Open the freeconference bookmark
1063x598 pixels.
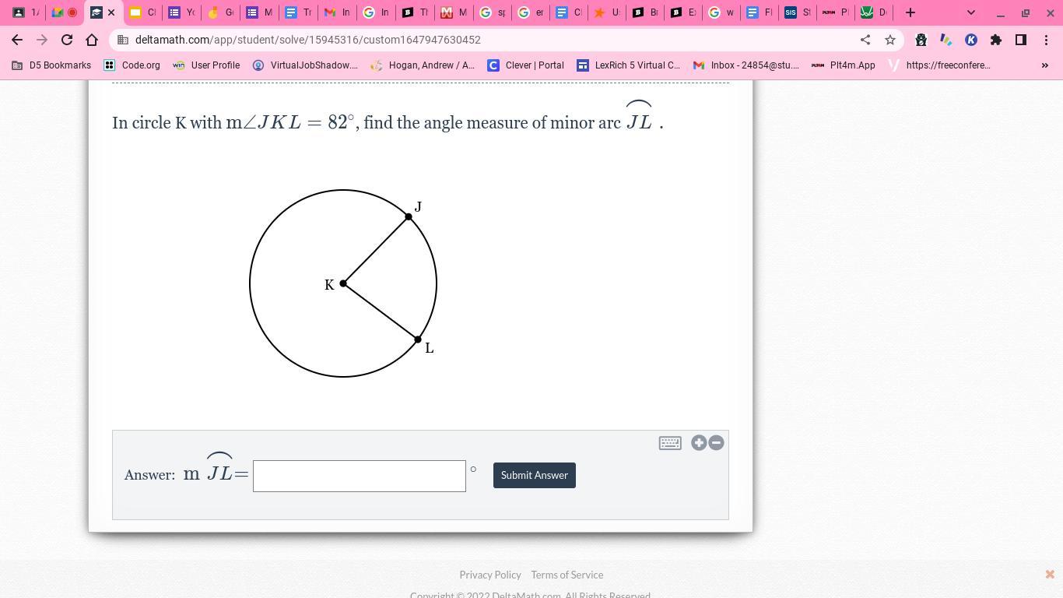pyautogui.click(x=939, y=65)
